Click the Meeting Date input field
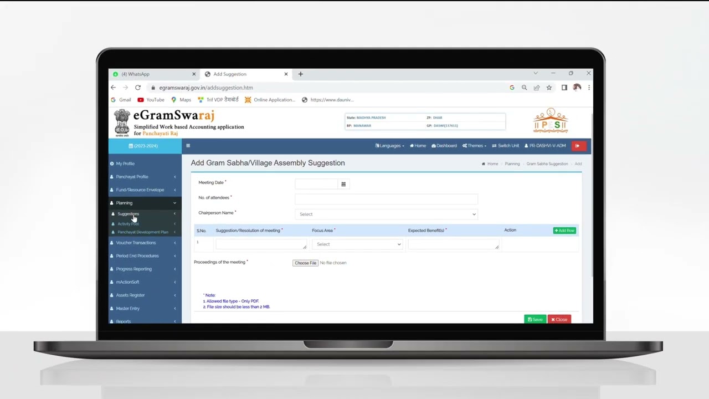This screenshot has width=709, height=399. pos(316,184)
